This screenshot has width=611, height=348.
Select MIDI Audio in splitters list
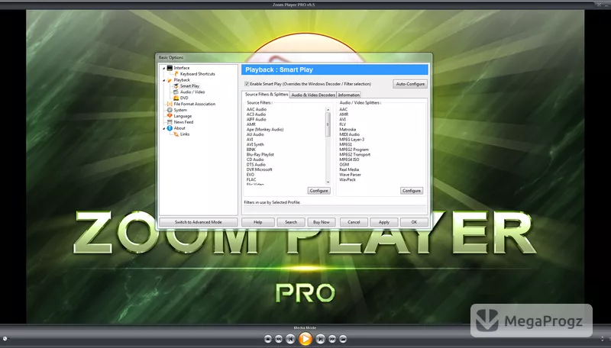pos(349,134)
